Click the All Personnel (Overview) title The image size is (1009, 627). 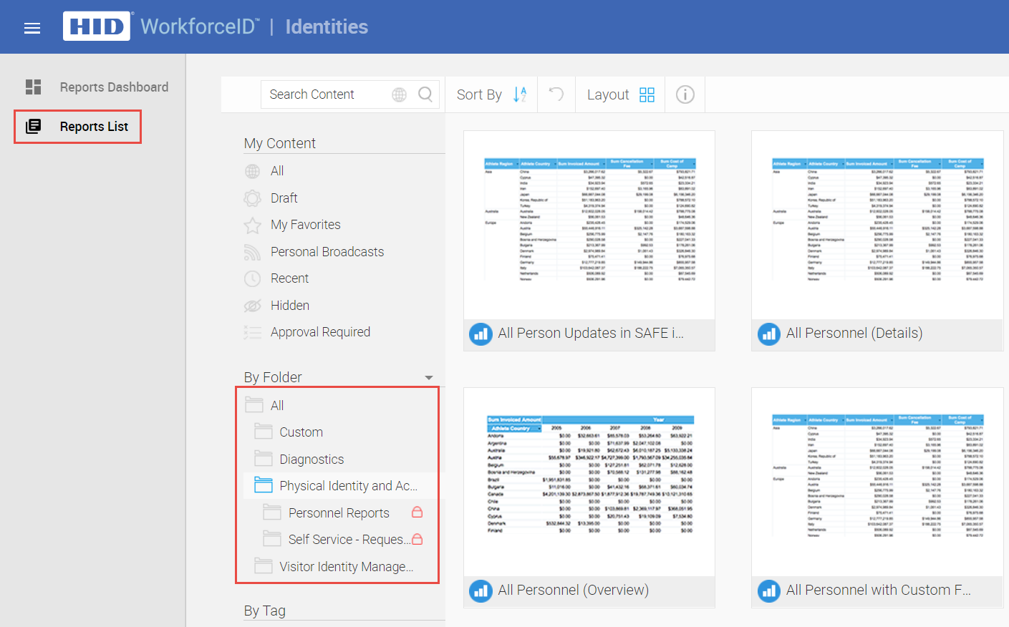pos(574,590)
